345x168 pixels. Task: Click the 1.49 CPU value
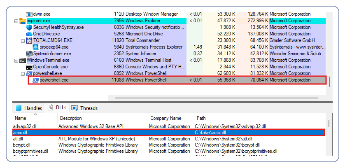[x=198, y=47]
